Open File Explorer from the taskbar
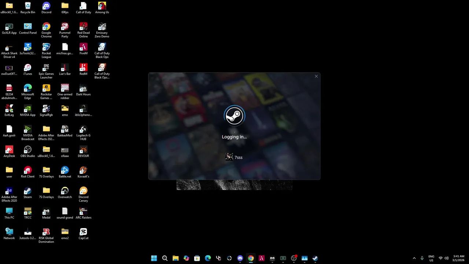 click(176, 258)
